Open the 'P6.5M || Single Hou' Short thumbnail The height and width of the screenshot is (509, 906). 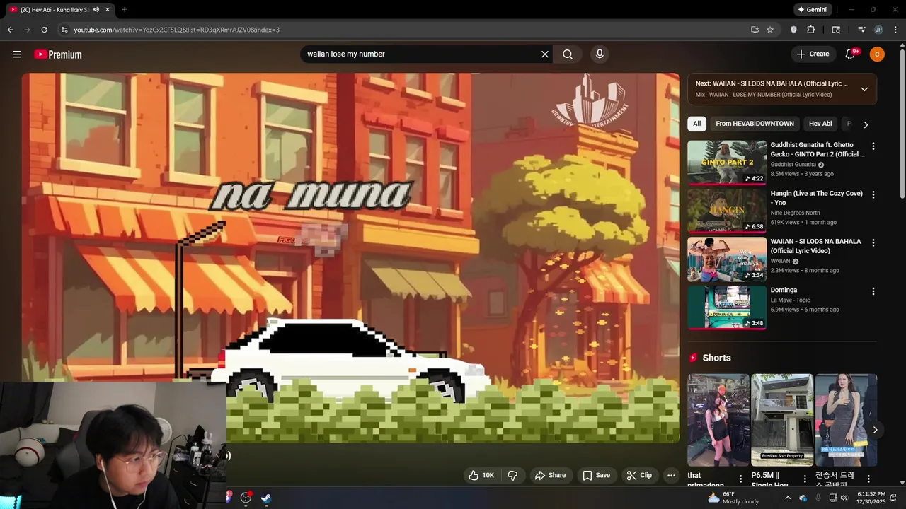tap(782, 420)
